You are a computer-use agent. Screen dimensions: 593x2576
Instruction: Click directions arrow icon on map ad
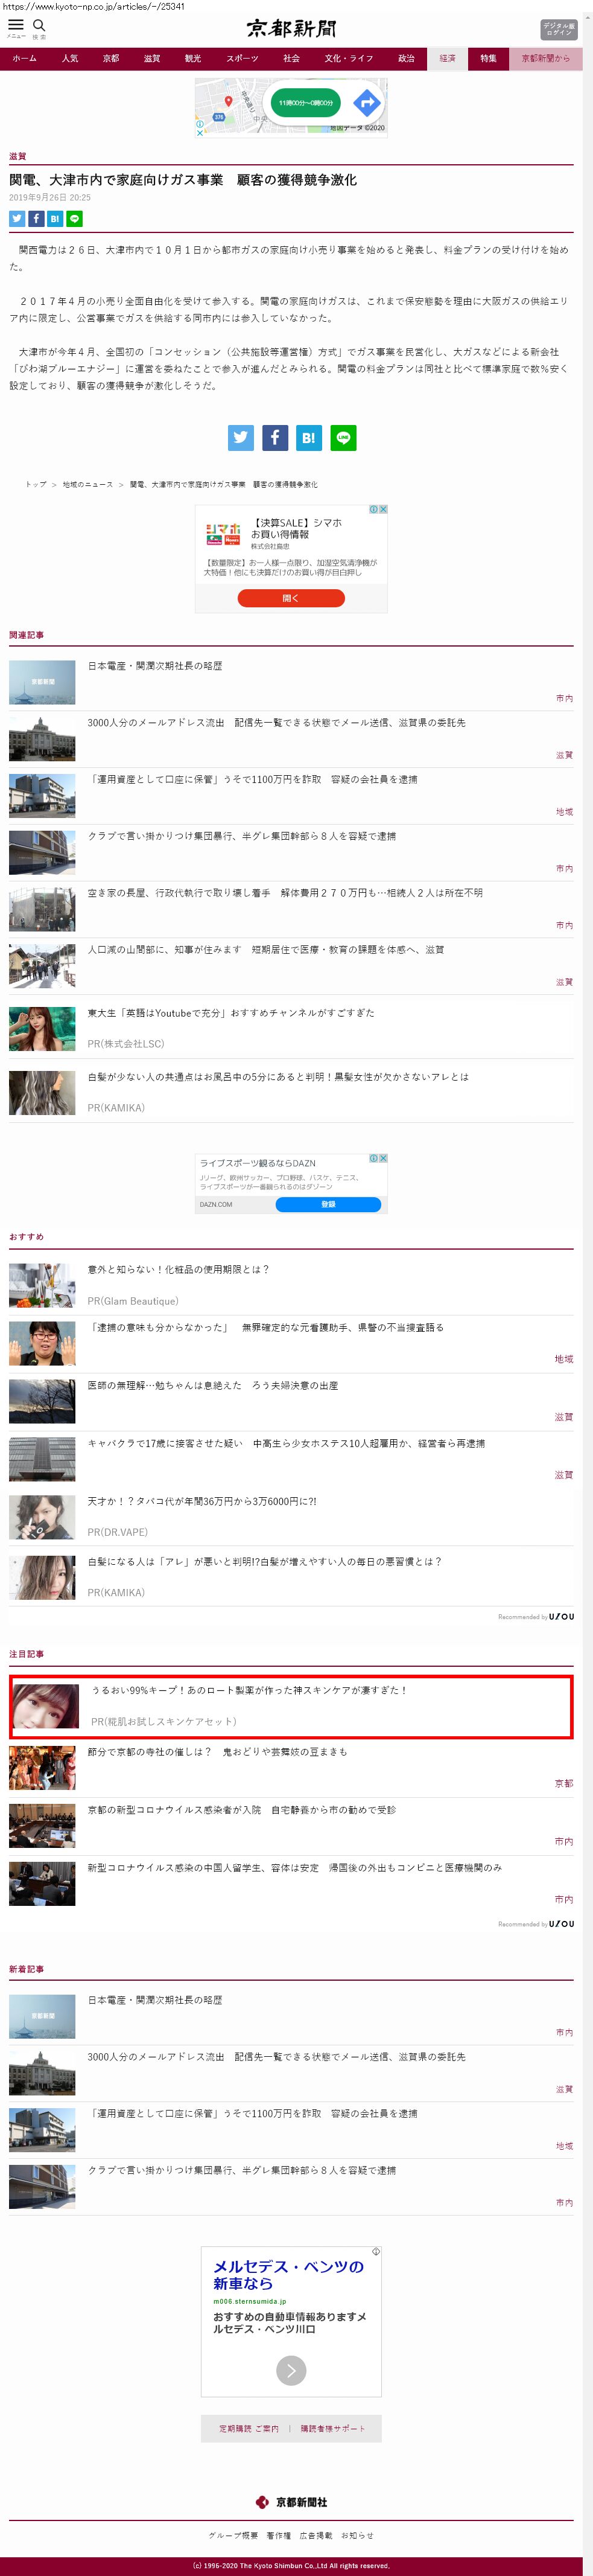pyautogui.click(x=367, y=102)
